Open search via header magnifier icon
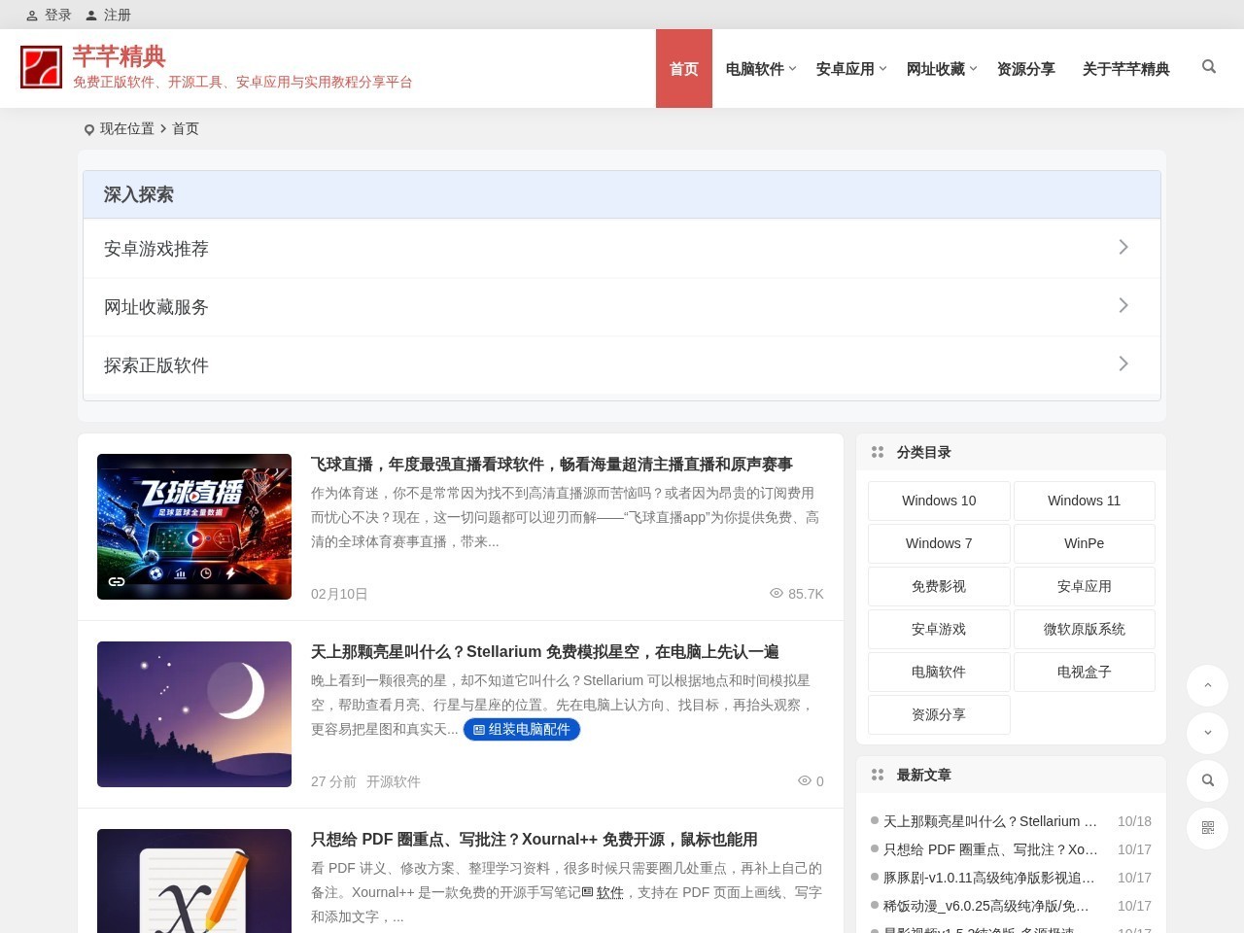 coord(1208,67)
